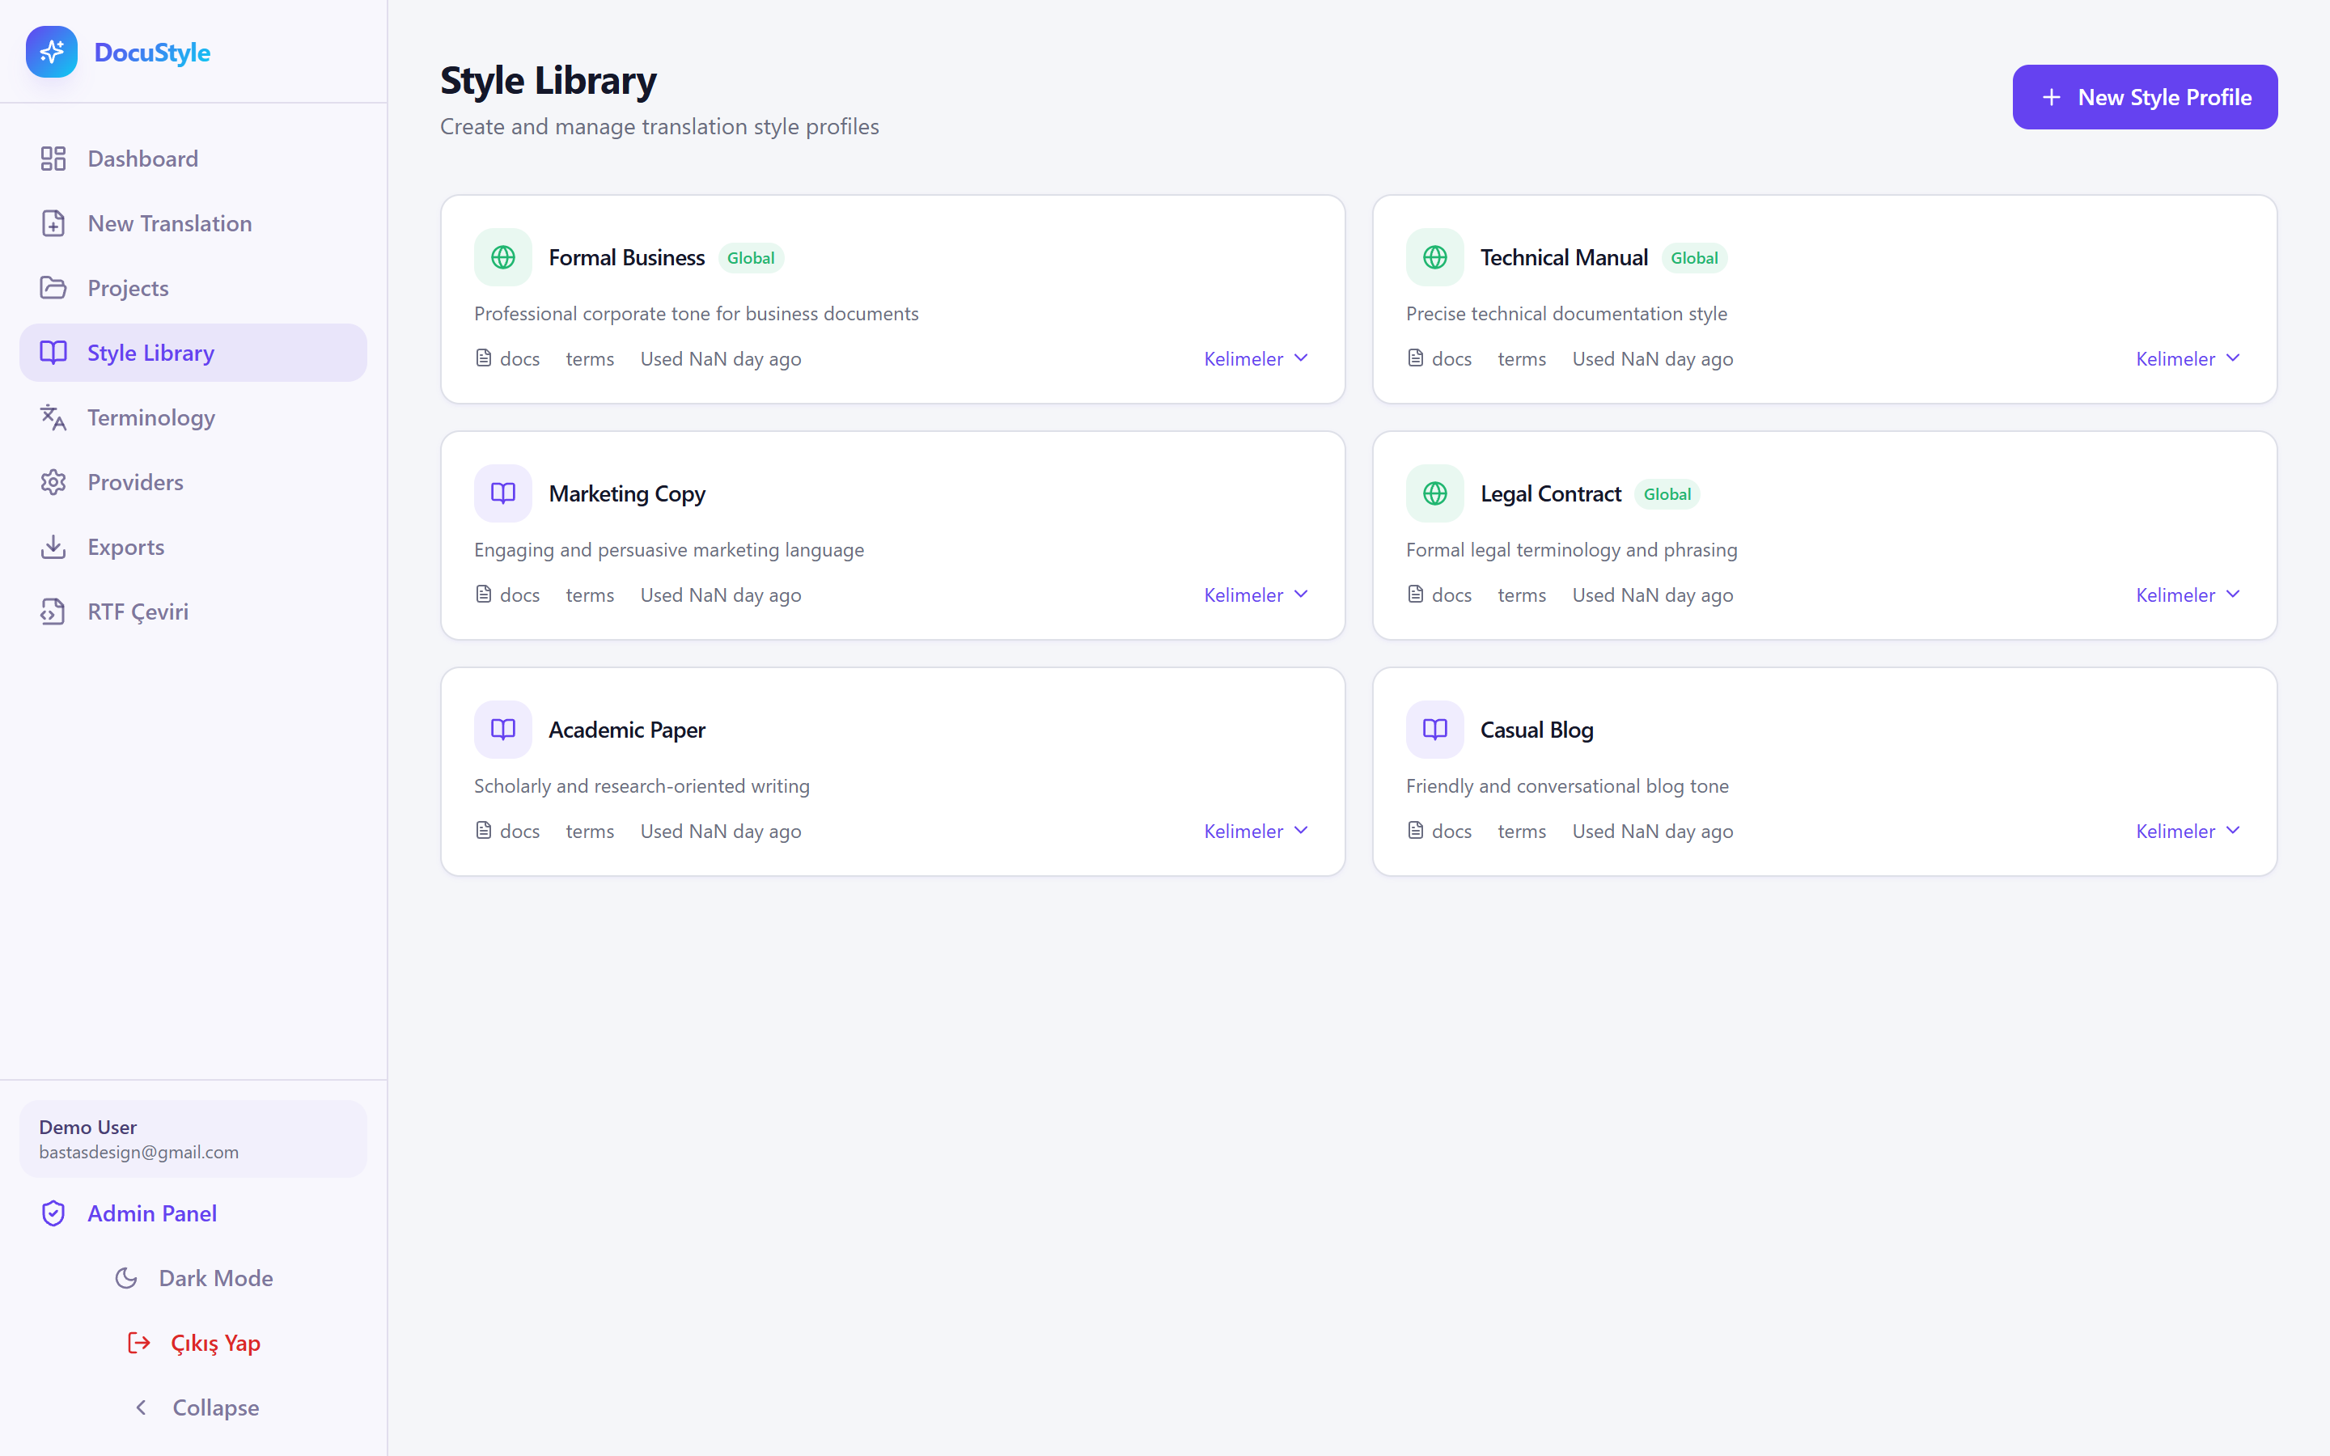The image size is (2330, 1456).
Task: Navigate to Providers in sidebar
Action: click(x=135, y=481)
